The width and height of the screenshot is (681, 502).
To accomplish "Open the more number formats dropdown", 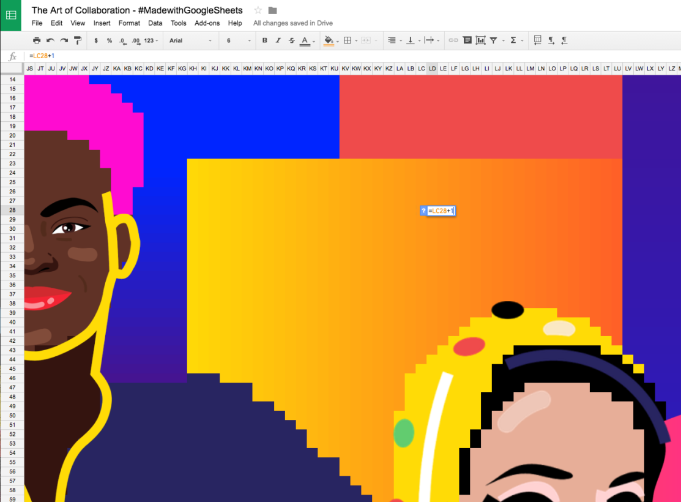I will [x=151, y=40].
